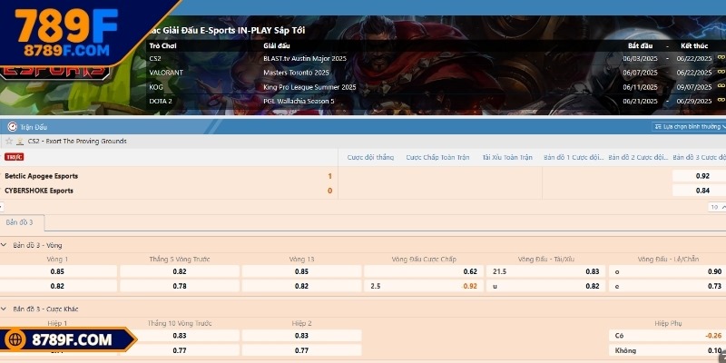The width and height of the screenshot is (726, 363).
Task: Click the CS2 - Exort The Proving Grounds title
Action: pyautogui.click(x=77, y=142)
